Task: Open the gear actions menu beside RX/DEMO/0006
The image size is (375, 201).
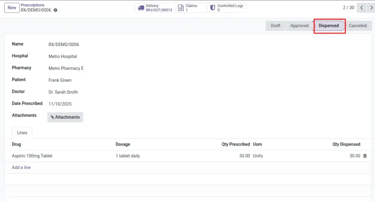Action: tap(56, 10)
